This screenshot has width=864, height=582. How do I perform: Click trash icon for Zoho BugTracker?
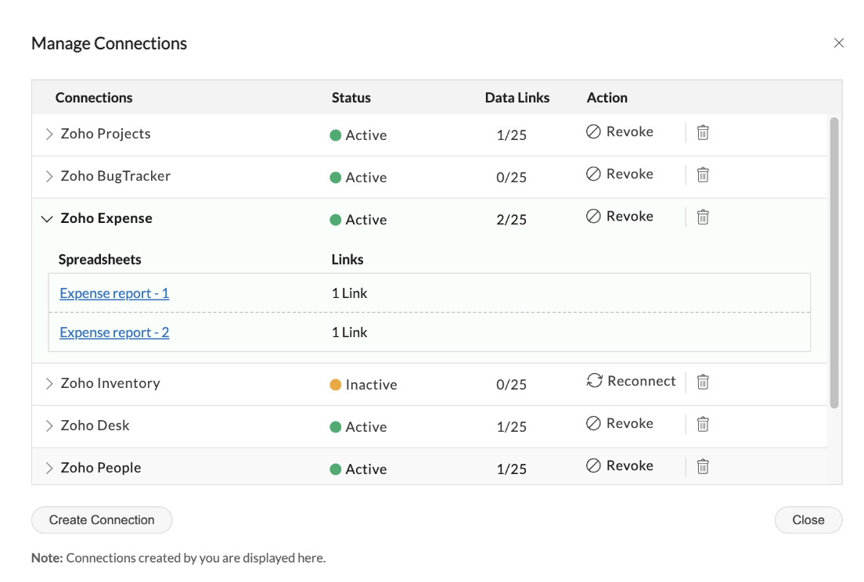[703, 174]
